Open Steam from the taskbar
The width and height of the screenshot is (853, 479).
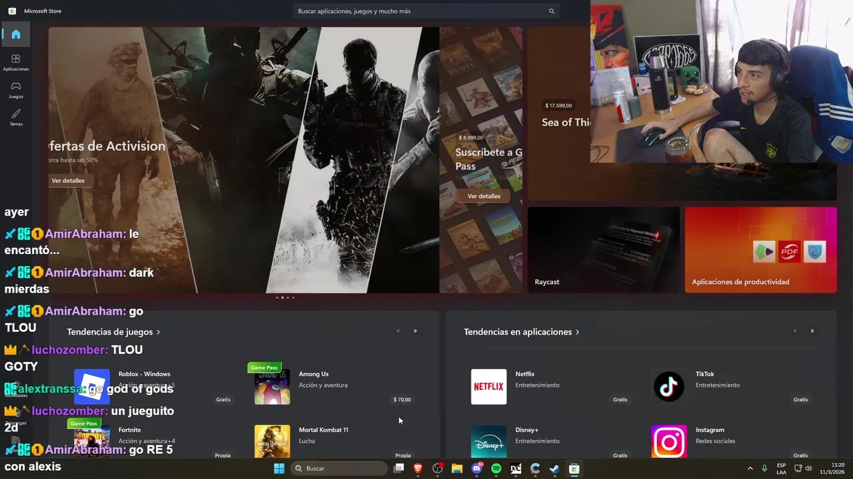point(554,468)
